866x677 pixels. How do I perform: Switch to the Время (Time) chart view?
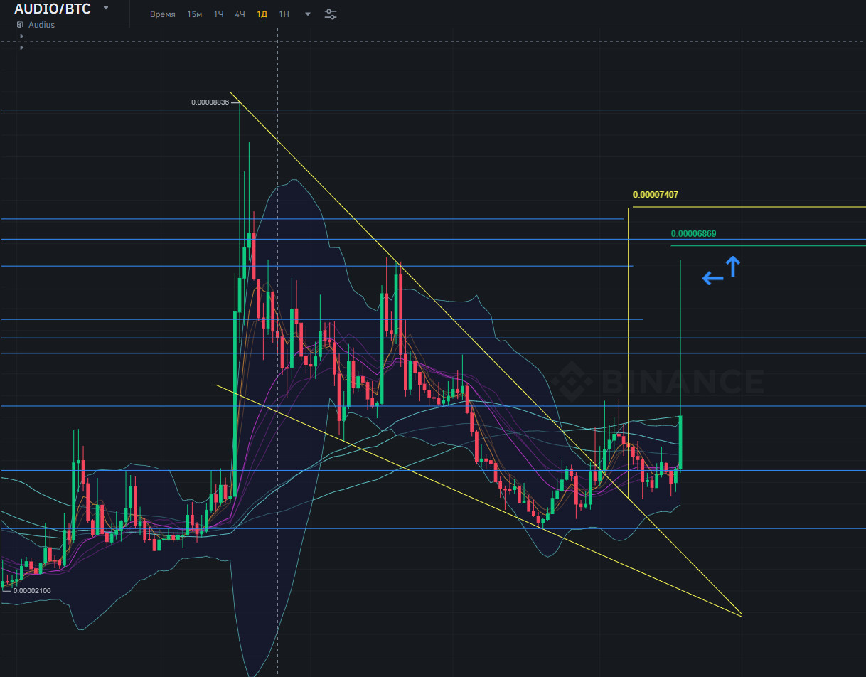click(163, 14)
